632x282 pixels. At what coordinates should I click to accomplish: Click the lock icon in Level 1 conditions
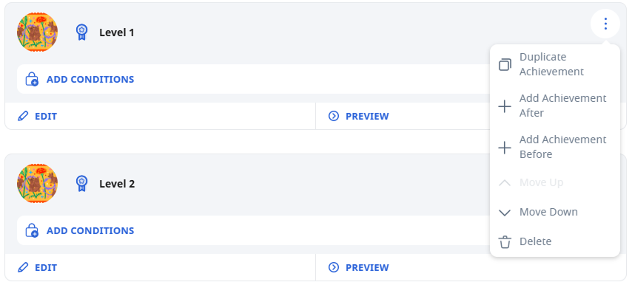(x=32, y=79)
